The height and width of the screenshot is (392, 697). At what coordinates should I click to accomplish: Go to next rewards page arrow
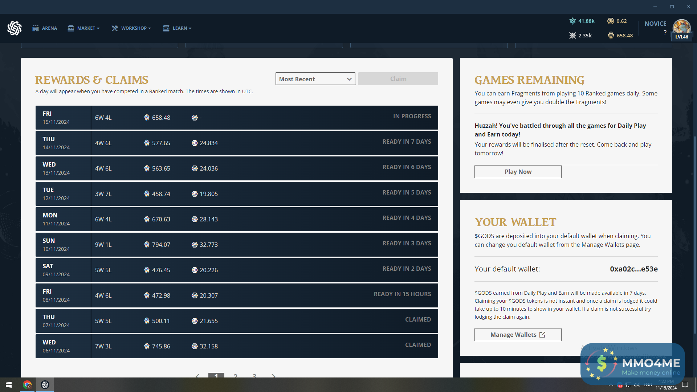[274, 376]
